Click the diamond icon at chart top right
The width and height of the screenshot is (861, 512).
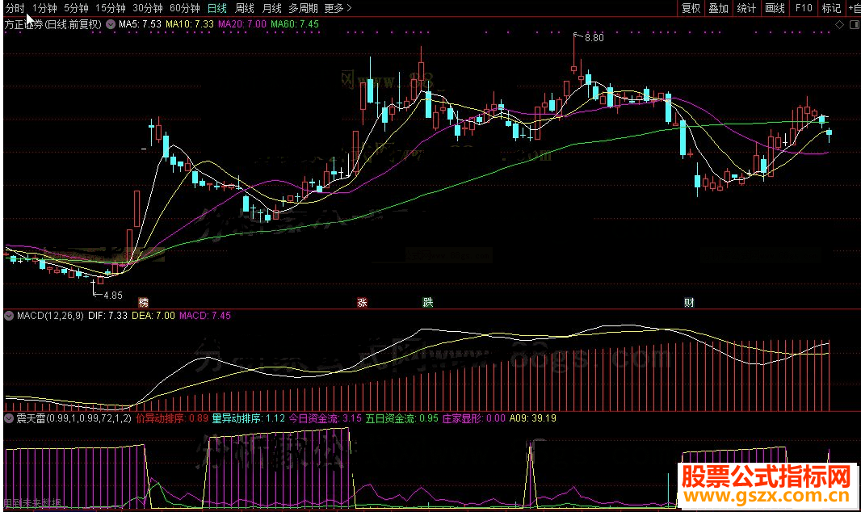click(x=839, y=25)
